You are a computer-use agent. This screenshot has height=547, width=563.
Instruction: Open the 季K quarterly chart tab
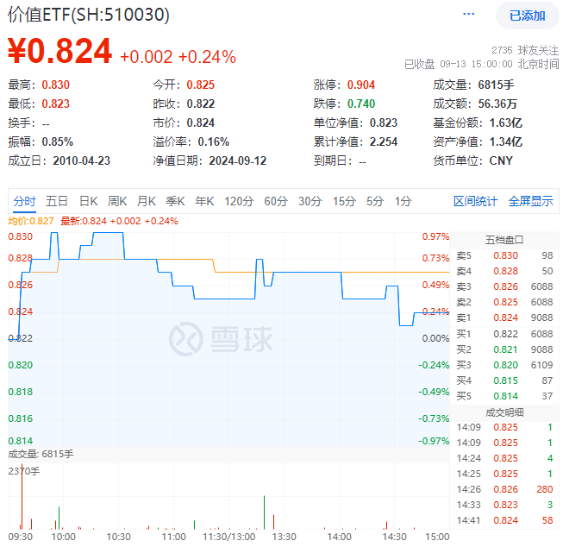(175, 201)
